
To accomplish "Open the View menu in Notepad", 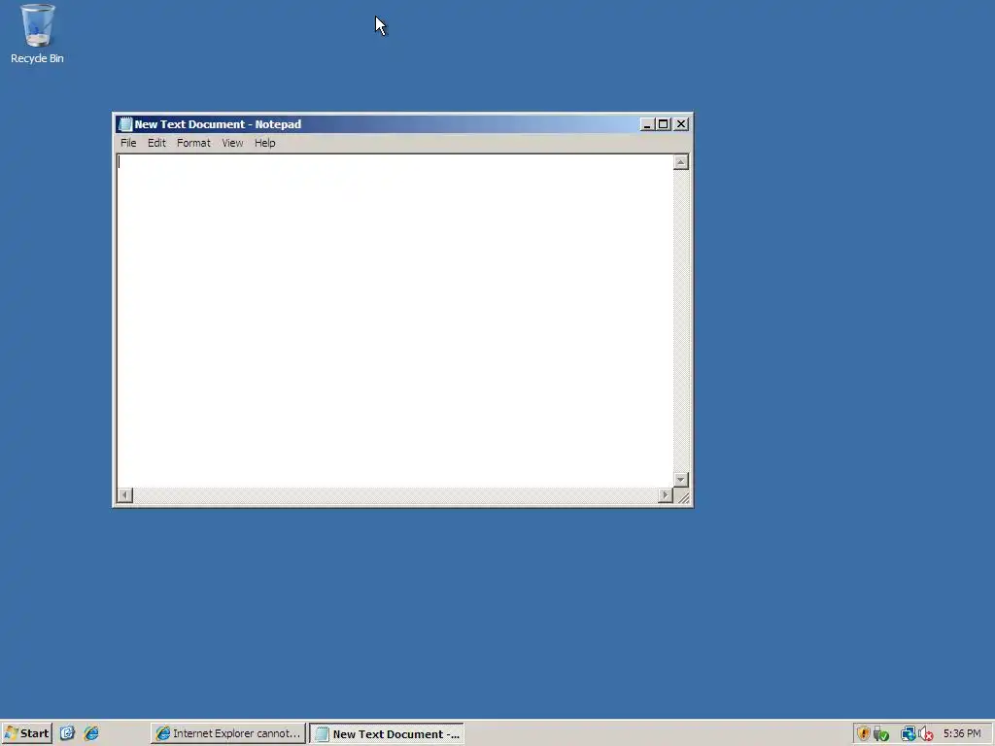I will point(232,143).
